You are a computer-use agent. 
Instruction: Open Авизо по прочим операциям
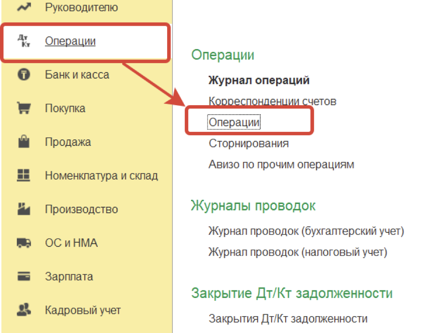(x=281, y=165)
